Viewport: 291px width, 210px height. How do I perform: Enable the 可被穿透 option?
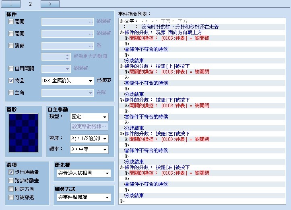pyautogui.click(x=11, y=198)
